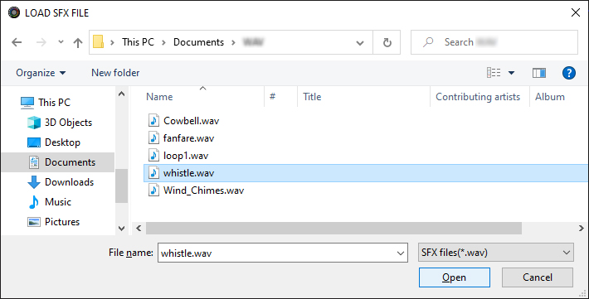Refresh the current folder view
Viewport: 589px width, 299px height.
coord(387,42)
